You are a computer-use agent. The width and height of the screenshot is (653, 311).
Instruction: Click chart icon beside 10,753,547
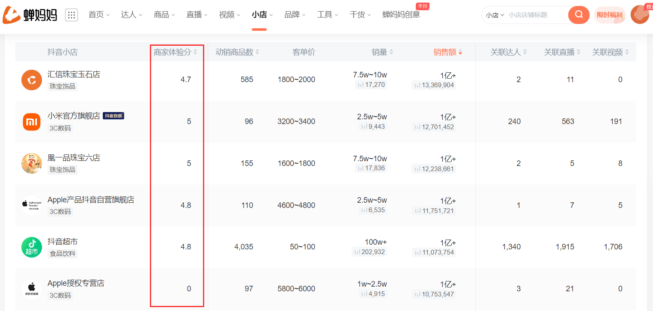(417, 294)
